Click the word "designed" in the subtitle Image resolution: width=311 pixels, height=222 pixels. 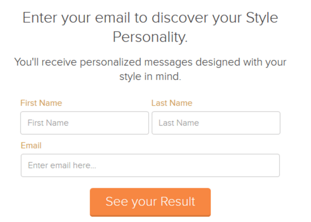point(218,63)
